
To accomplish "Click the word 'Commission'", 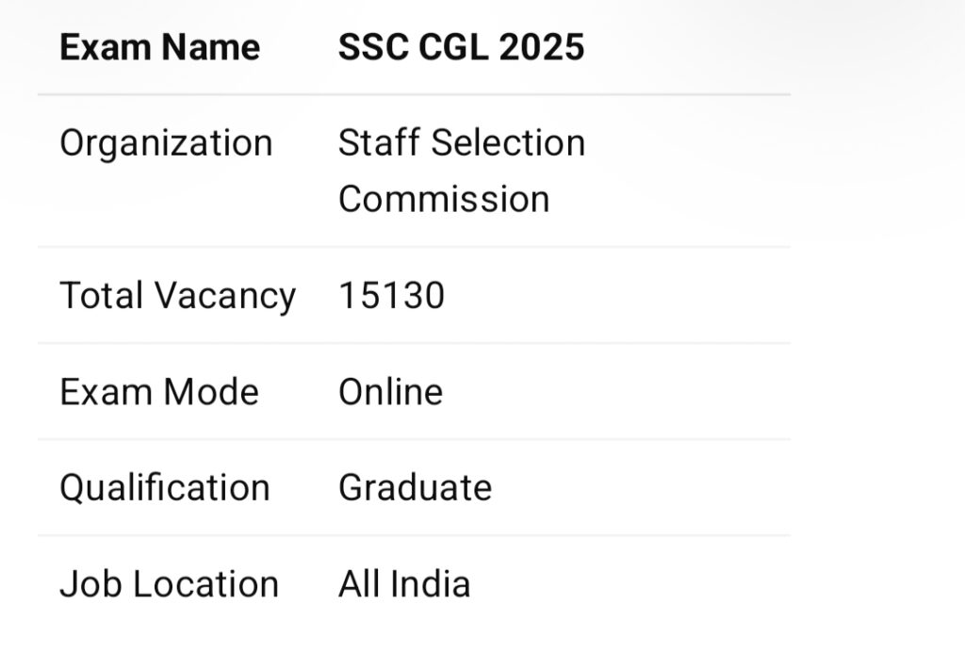I will tap(444, 199).
